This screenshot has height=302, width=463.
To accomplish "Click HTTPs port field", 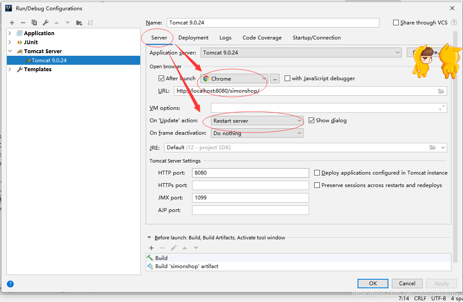I will (x=250, y=185).
